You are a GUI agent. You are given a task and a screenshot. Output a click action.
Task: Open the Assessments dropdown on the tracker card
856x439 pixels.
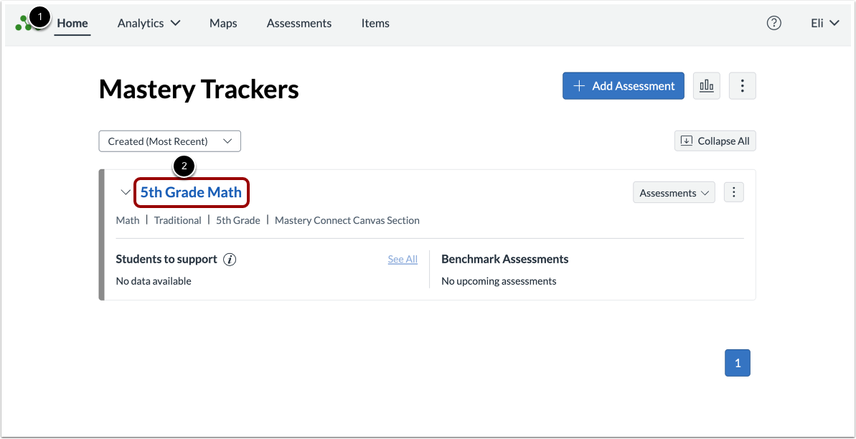tap(674, 192)
